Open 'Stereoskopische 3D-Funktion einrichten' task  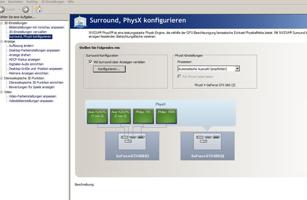point(36,82)
